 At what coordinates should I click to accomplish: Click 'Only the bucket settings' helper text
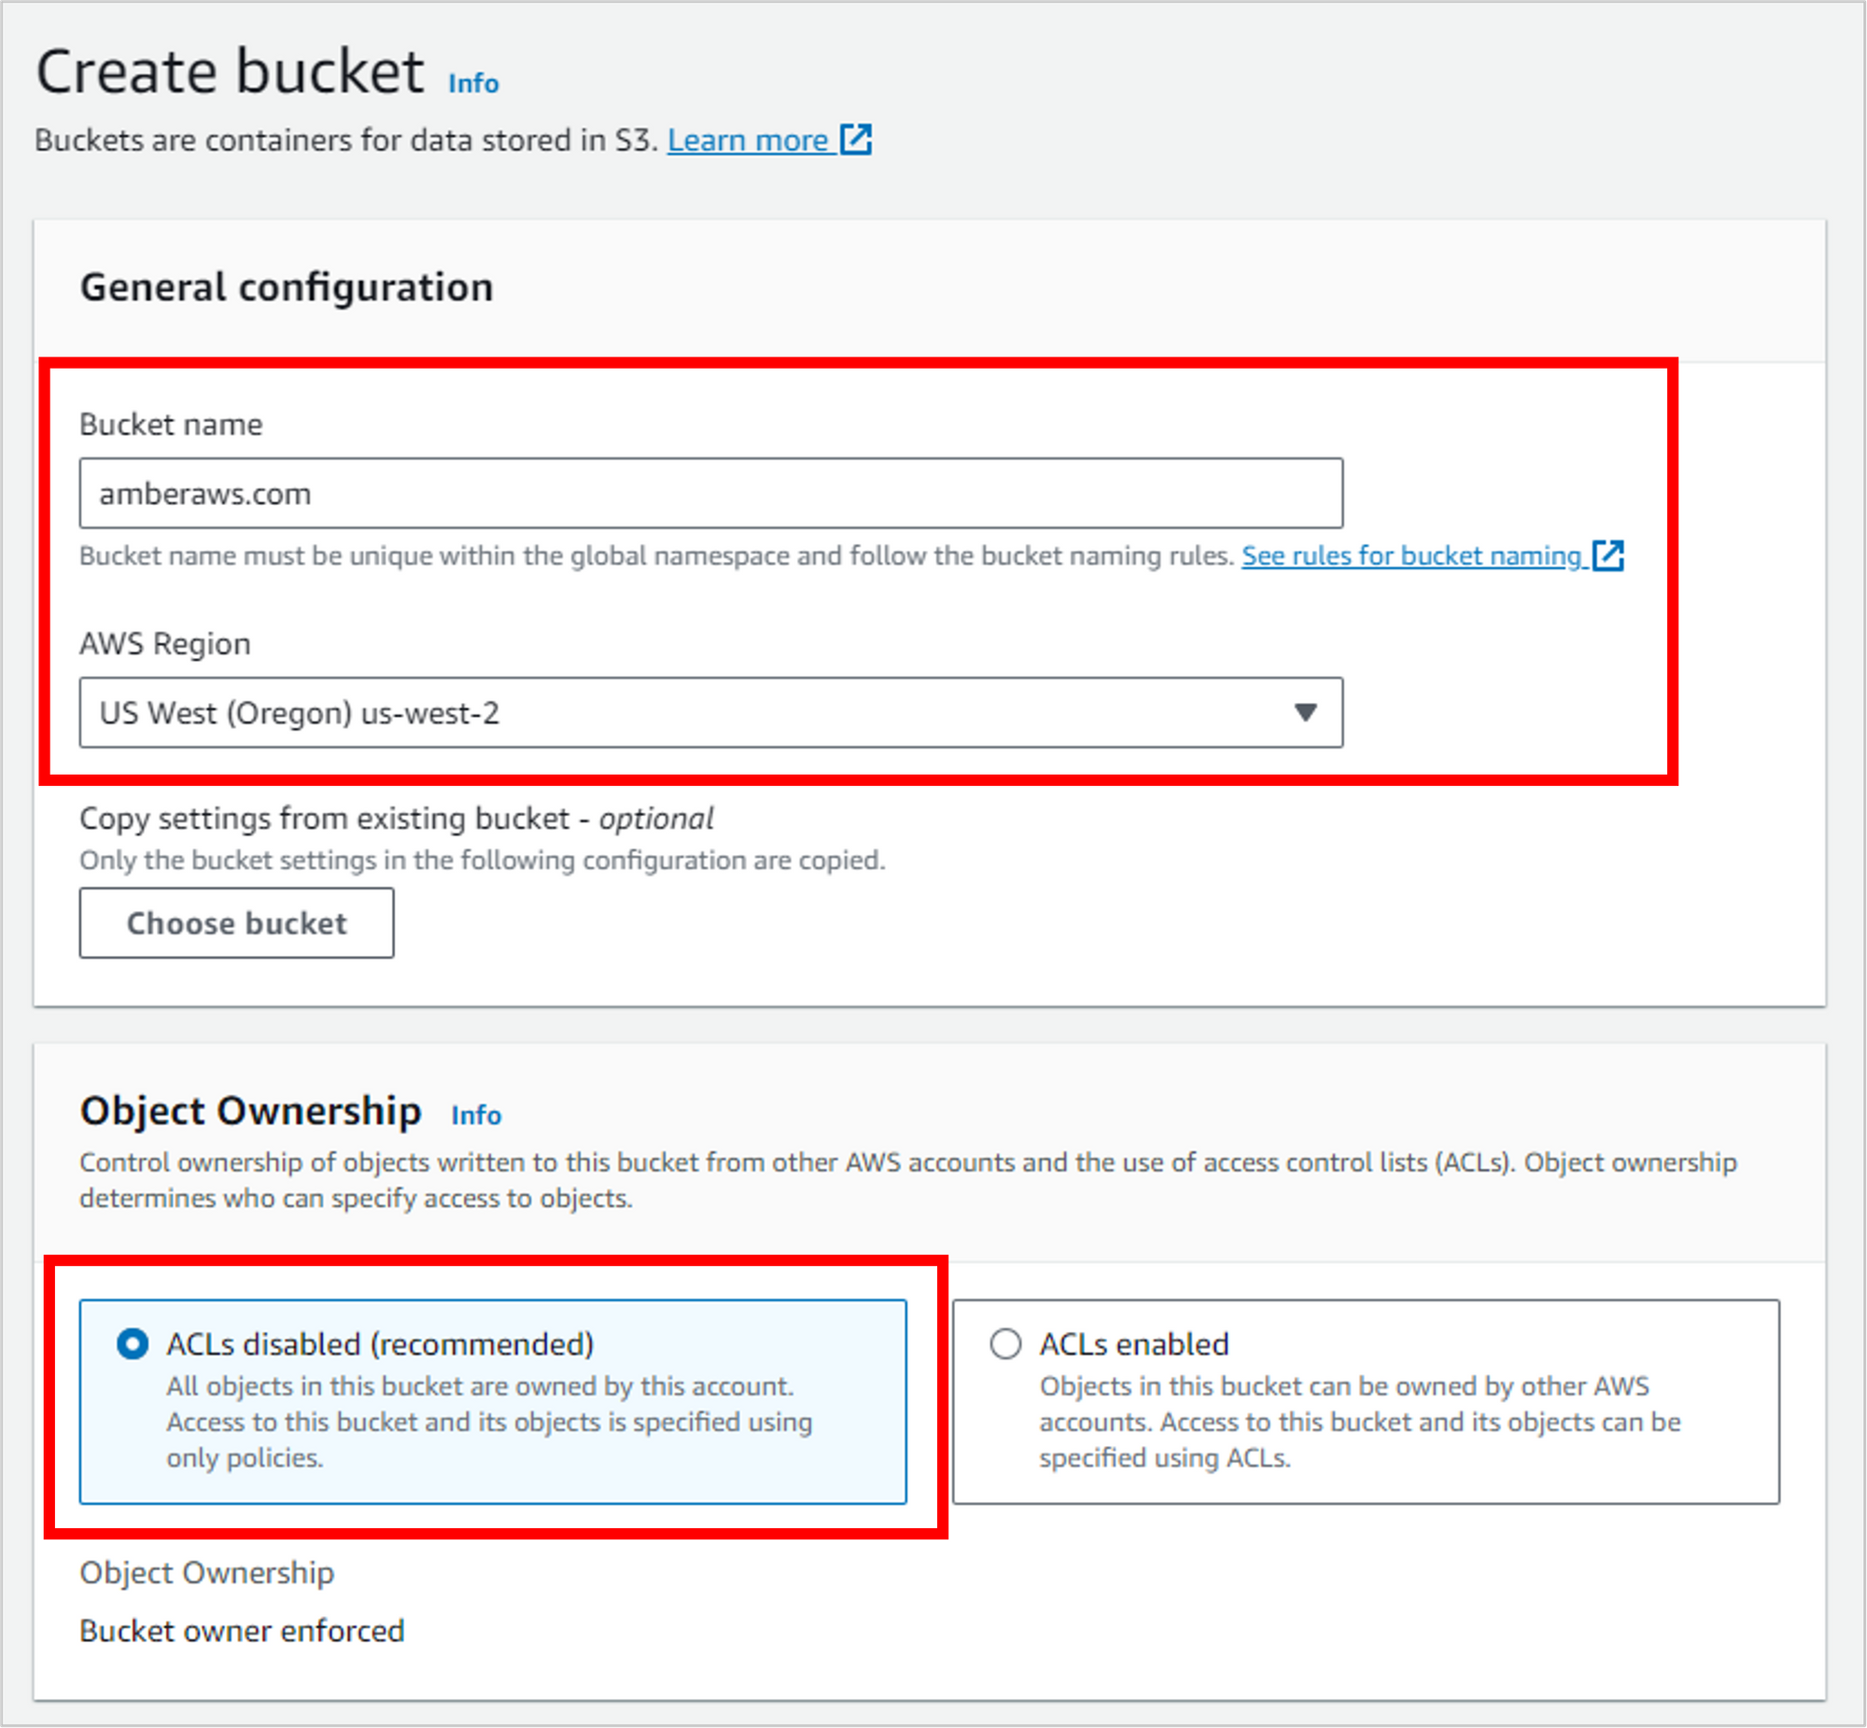(483, 860)
